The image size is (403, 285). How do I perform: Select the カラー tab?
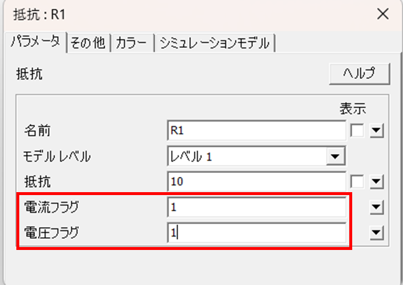click(131, 43)
